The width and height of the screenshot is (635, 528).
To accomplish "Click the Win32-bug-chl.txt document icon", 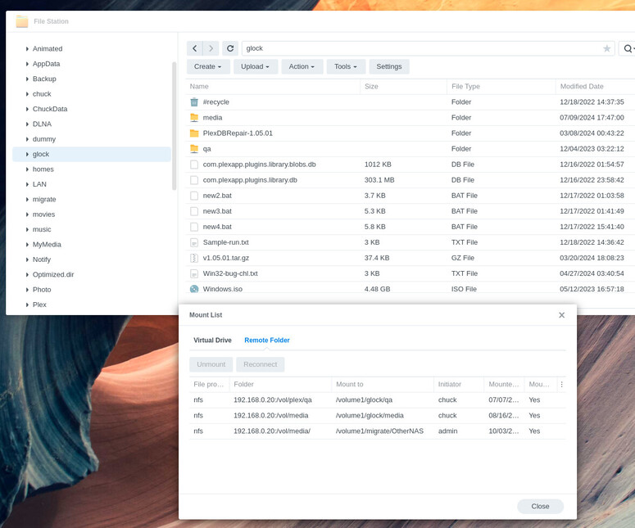I will point(194,273).
